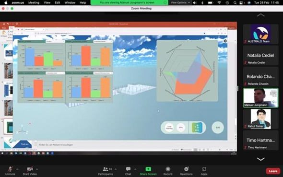Expand video options arrow beside Start Video
283x177 pixels.
(x=37, y=169)
